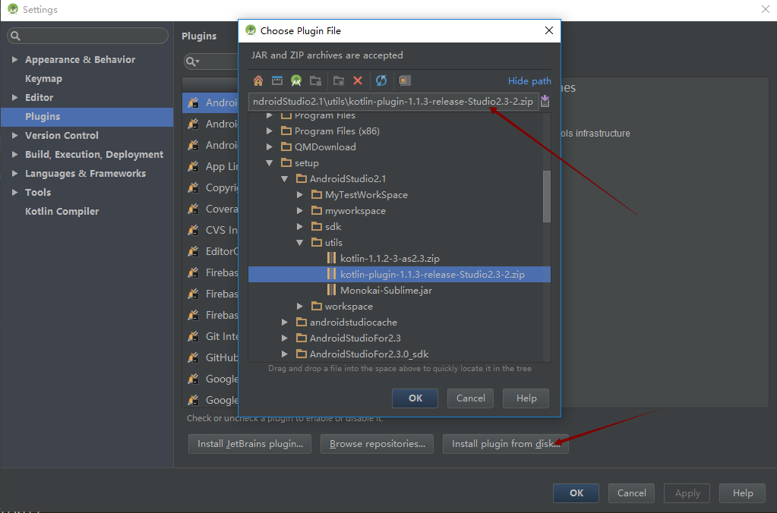Viewport: 777px width, 513px height.
Task: Go to module directory icon
Action: [x=315, y=80]
